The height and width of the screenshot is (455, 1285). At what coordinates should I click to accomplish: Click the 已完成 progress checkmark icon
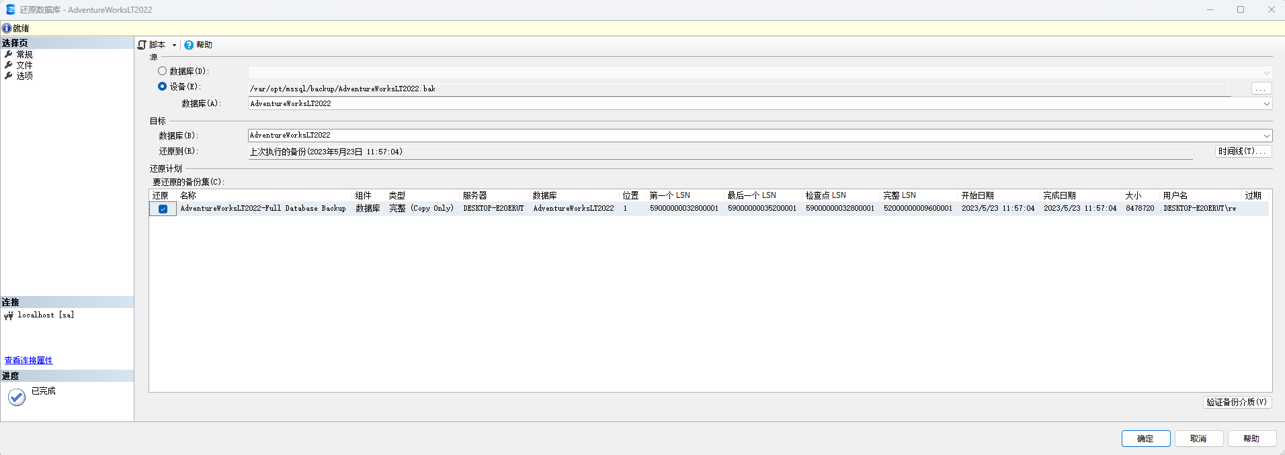tap(17, 397)
